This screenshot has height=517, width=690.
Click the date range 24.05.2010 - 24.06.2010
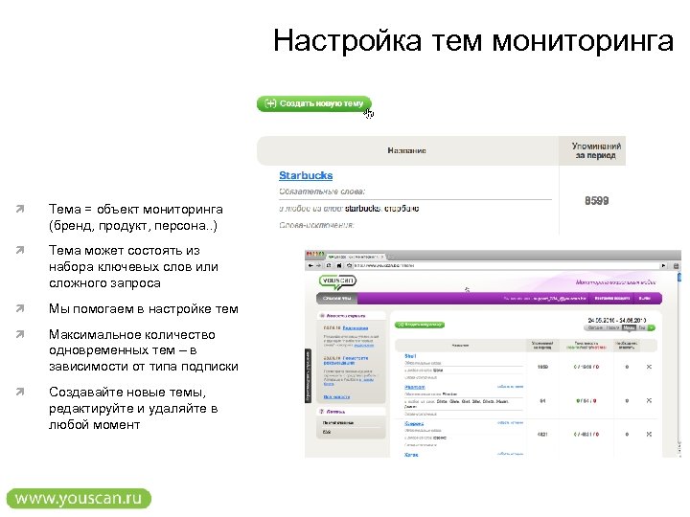(x=617, y=320)
